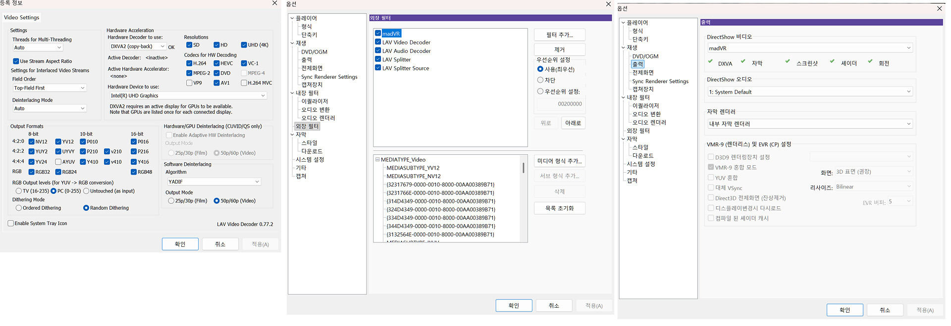Open YADIF algorithm dropdown
Screen dimensions: 951x326
pyautogui.click(x=214, y=182)
